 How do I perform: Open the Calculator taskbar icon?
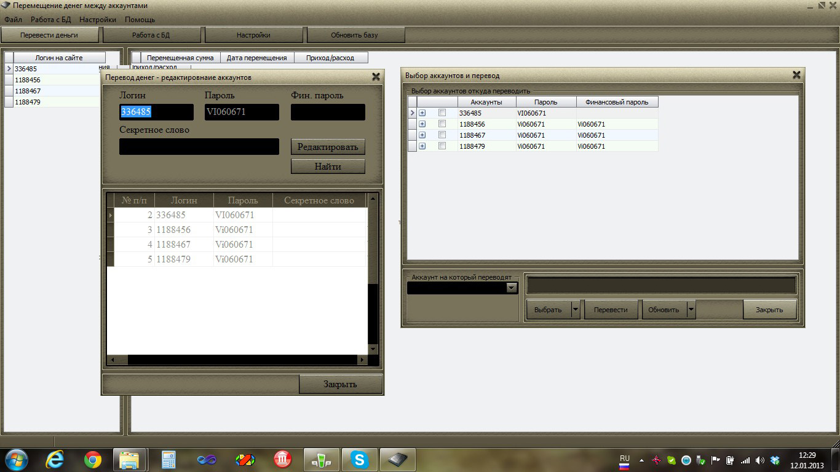(168, 459)
